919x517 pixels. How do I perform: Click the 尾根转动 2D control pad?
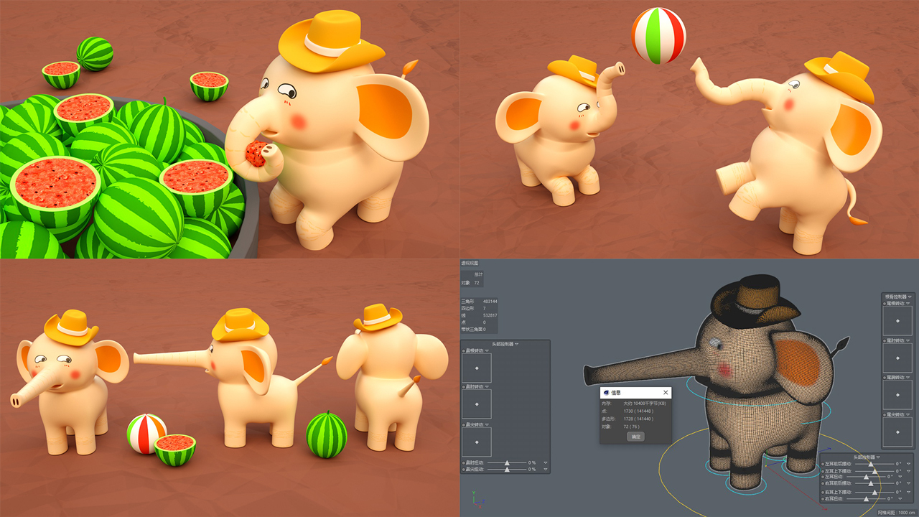897,320
